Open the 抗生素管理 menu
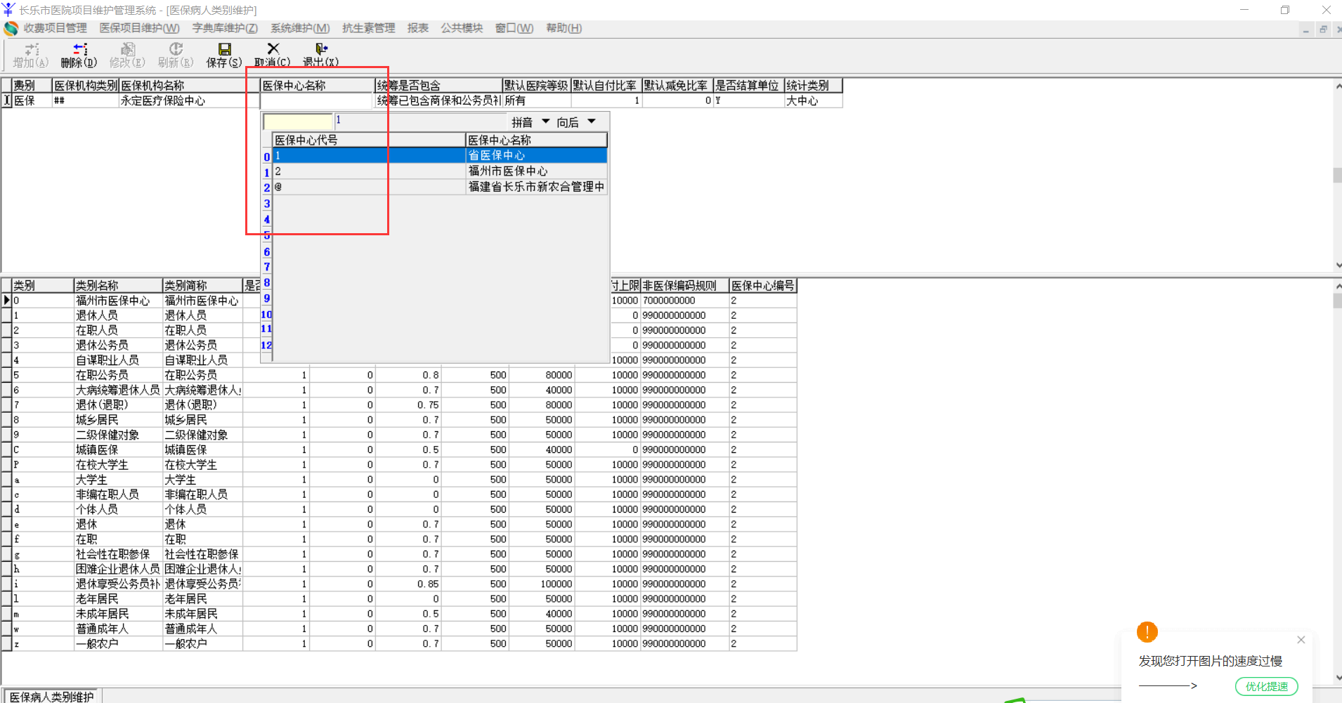 (368, 28)
